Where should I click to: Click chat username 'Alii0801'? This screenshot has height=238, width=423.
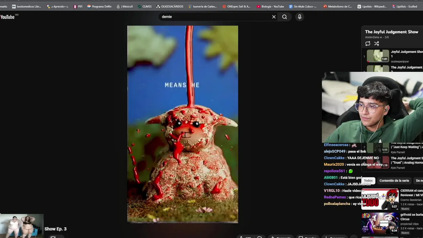(331, 178)
